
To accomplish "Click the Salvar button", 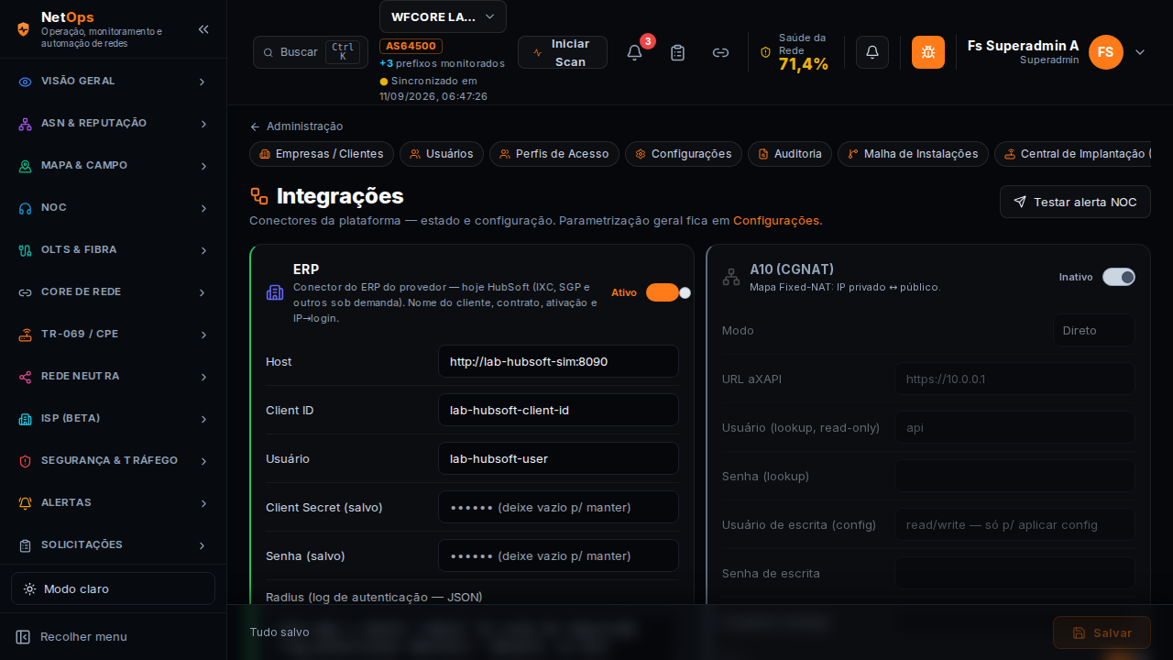I will click(x=1102, y=632).
